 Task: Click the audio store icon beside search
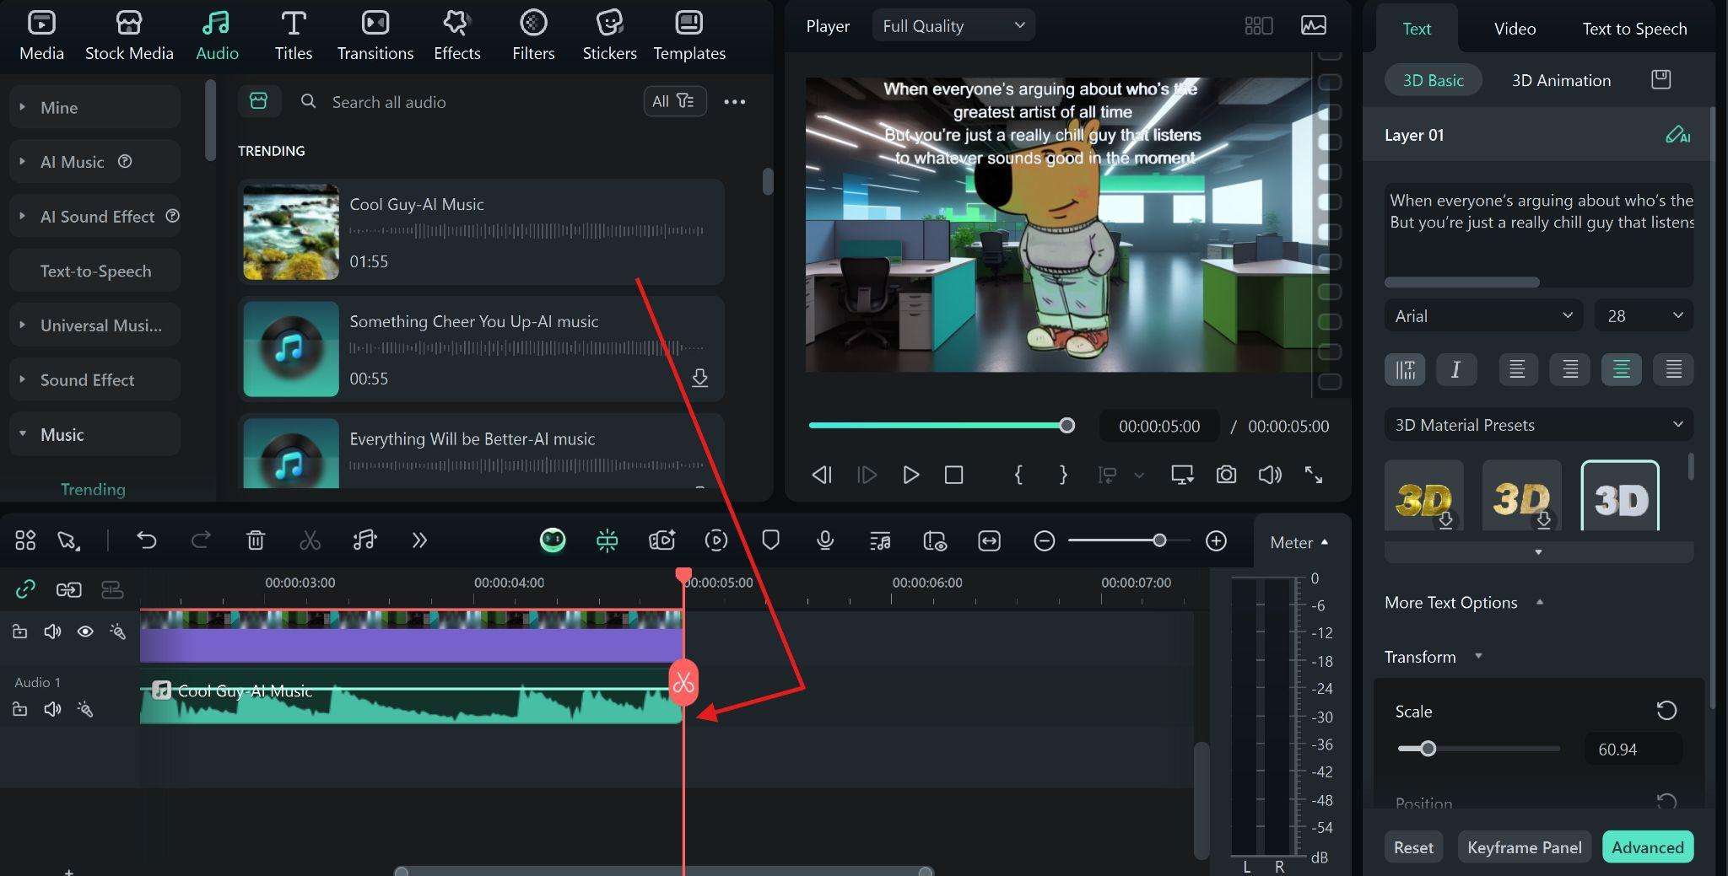tap(258, 101)
